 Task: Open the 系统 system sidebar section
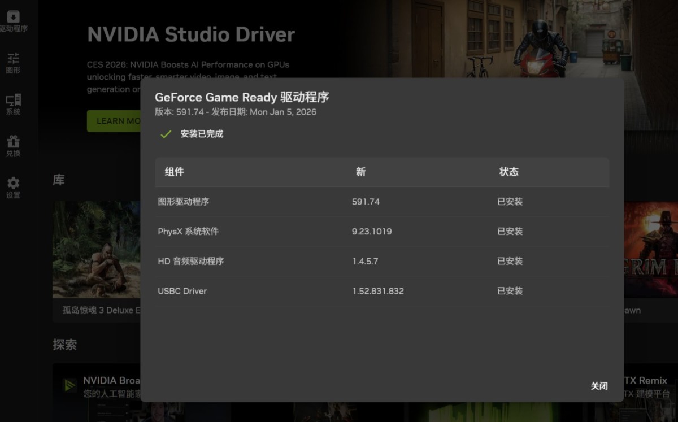(13, 105)
